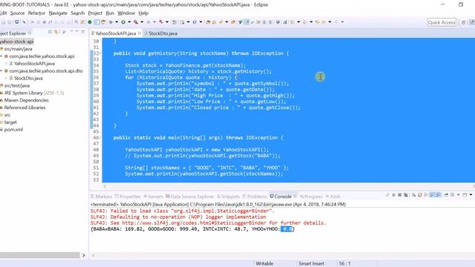This screenshot has width=475, height=267.
Task: Fold the main method at line 46
Action: (100, 138)
